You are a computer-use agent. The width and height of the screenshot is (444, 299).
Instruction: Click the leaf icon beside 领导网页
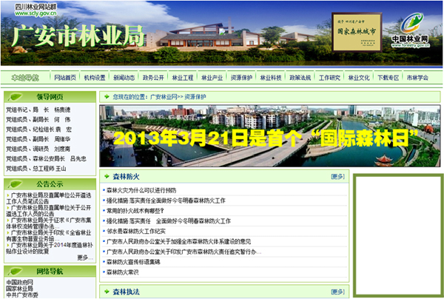tap(16, 97)
